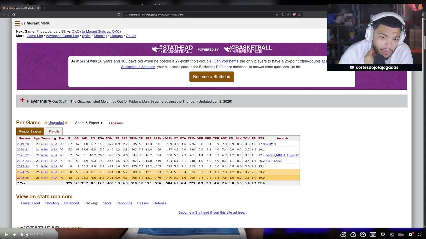
Task: Open Ja Morant Stats vs. OKC link
Action: [x=100, y=32]
